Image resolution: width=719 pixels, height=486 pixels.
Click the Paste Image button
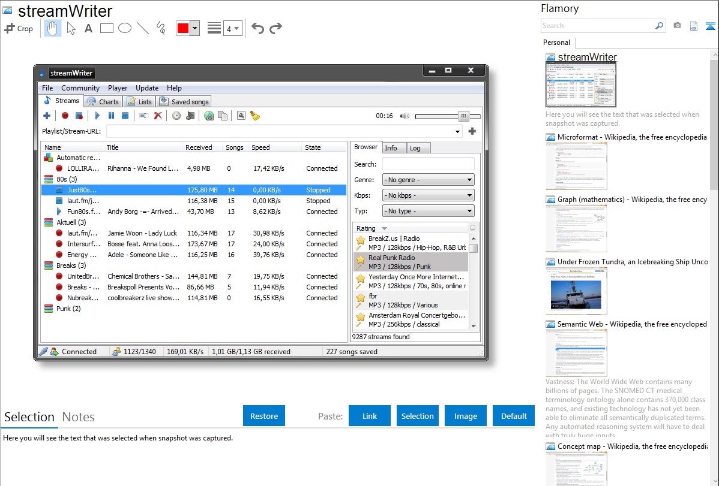click(x=465, y=416)
